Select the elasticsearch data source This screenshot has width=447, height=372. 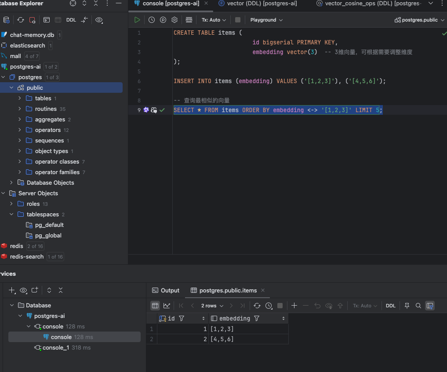[27, 45]
